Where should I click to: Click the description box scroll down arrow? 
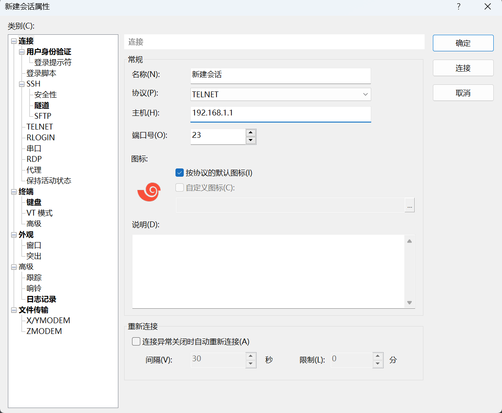click(409, 303)
